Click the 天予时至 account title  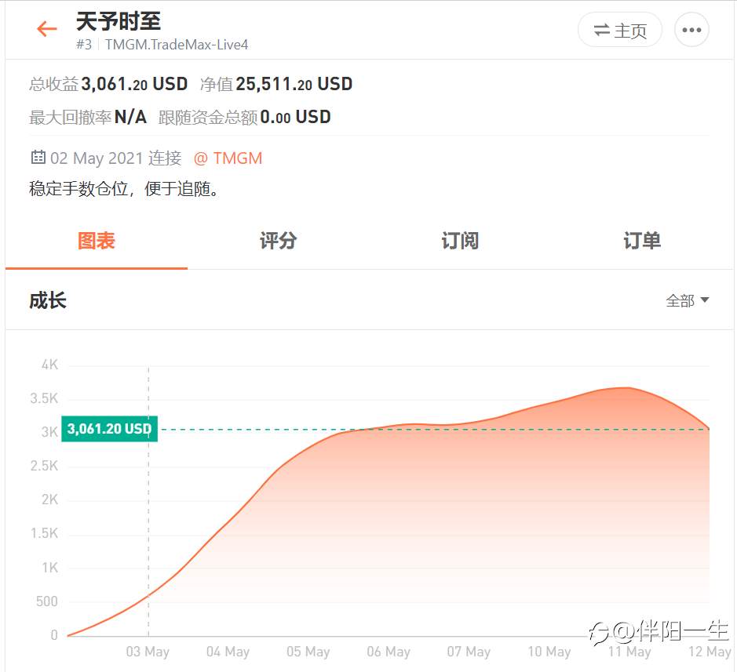click(119, 21)
